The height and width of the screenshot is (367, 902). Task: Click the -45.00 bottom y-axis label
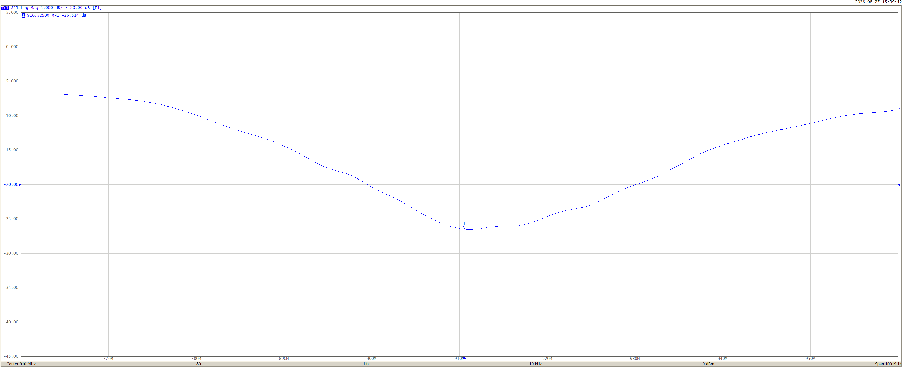pos(11,356)
